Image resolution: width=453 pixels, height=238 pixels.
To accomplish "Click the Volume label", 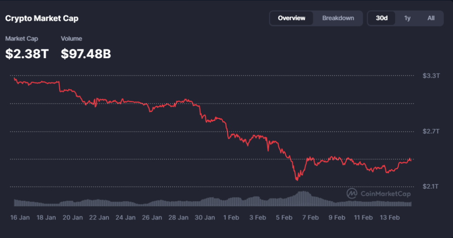I will coord(71,39).
